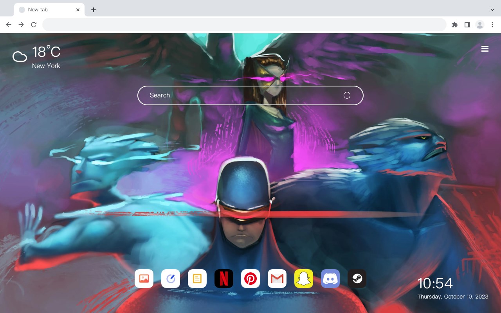
Task: Open Discord shortcut in the dock
Action: [x=330, y=279]
